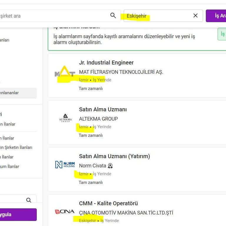Click Eskişehir location under ÇINA OTOMOTİV

click(87, 220)
